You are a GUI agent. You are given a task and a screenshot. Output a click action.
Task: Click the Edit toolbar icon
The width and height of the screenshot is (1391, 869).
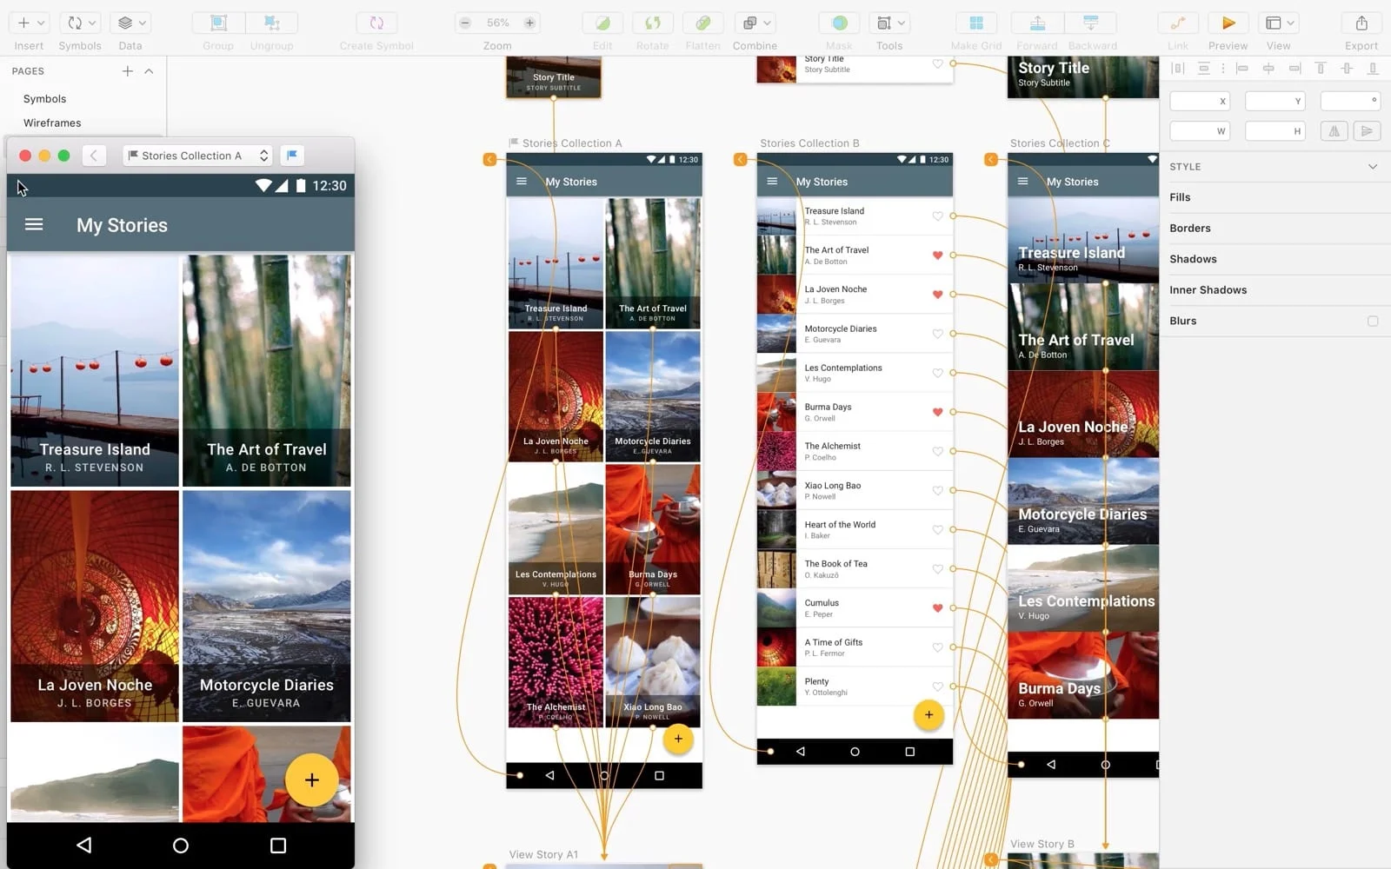click(602, 23)
